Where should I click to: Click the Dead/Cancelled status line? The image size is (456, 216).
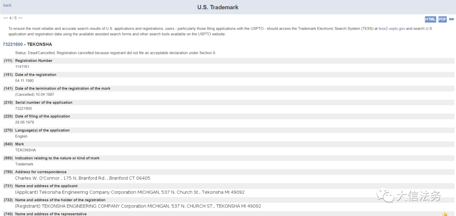[115, 53]
